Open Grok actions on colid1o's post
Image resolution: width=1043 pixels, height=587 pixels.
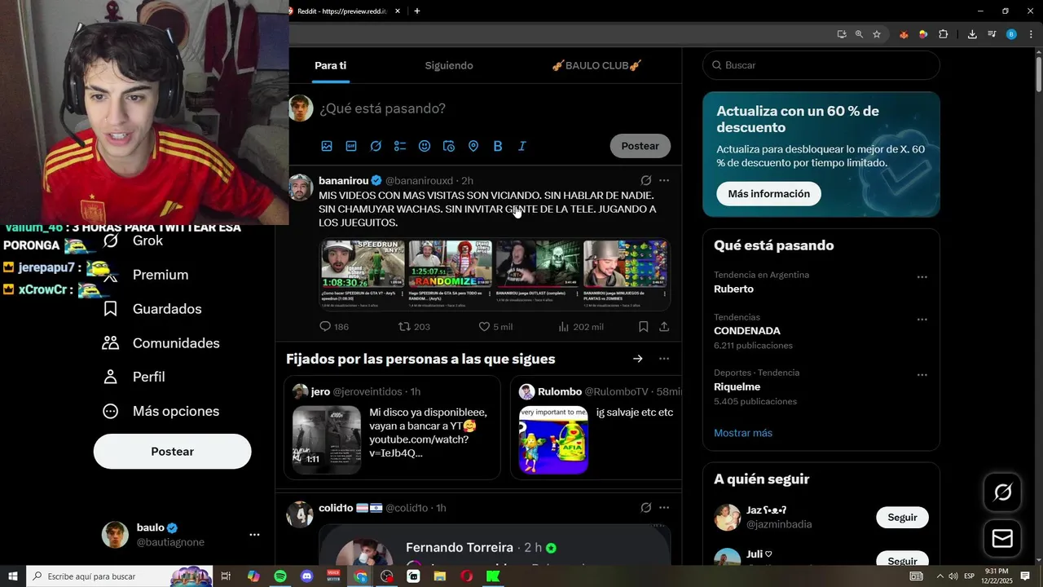point(646,508)
